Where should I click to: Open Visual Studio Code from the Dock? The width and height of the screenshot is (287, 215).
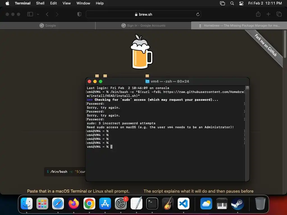[184, 204]
